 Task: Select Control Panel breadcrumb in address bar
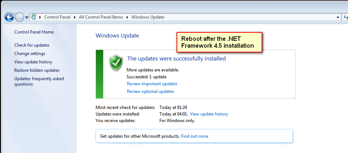tap(58, 17)
